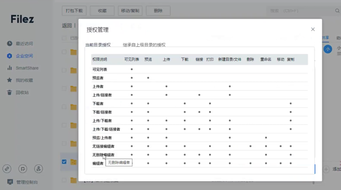Click the 无链接编辑者 row label
The height and width of the screenshot is (190, 341).
point(103,146)
